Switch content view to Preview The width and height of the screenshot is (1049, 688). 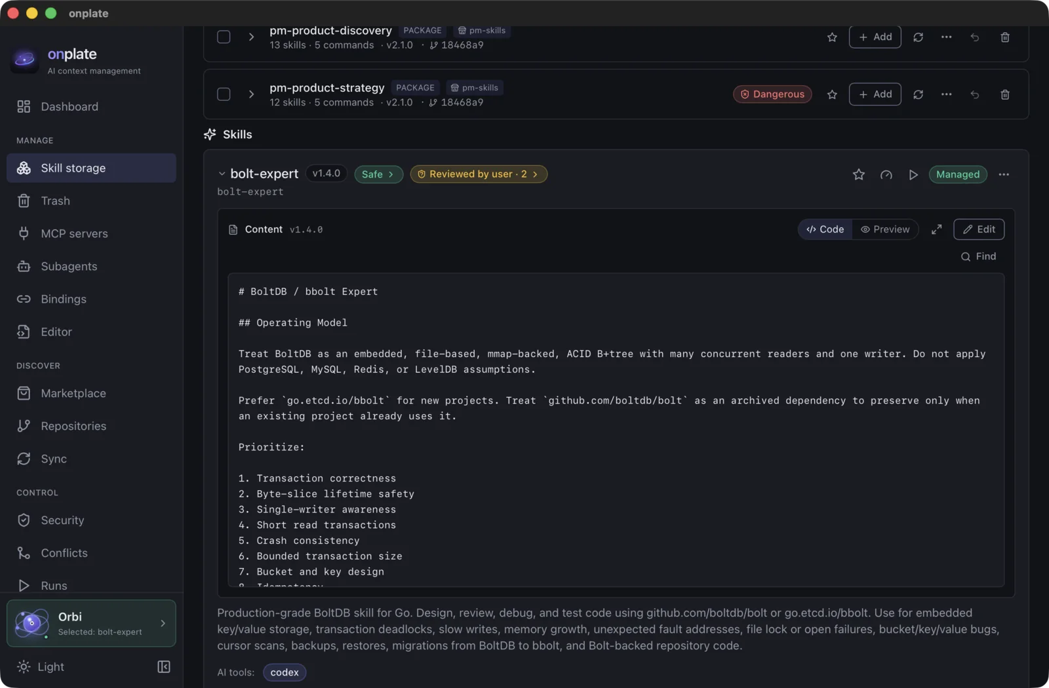pyautogui.click(x=885, y=229)
